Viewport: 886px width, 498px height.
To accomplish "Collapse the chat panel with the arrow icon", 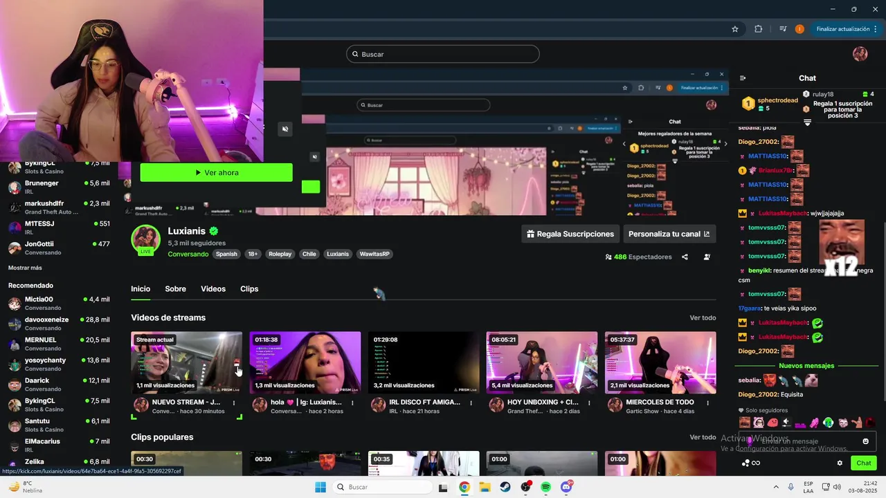I will 743,78.
